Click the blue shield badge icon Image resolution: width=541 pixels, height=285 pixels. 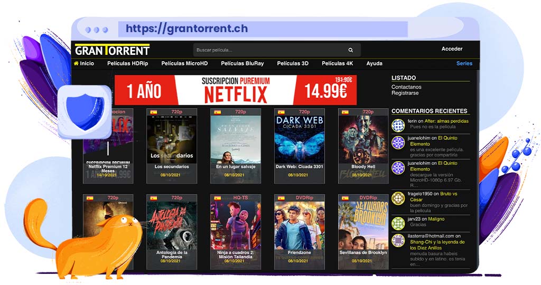click(85, 112)
